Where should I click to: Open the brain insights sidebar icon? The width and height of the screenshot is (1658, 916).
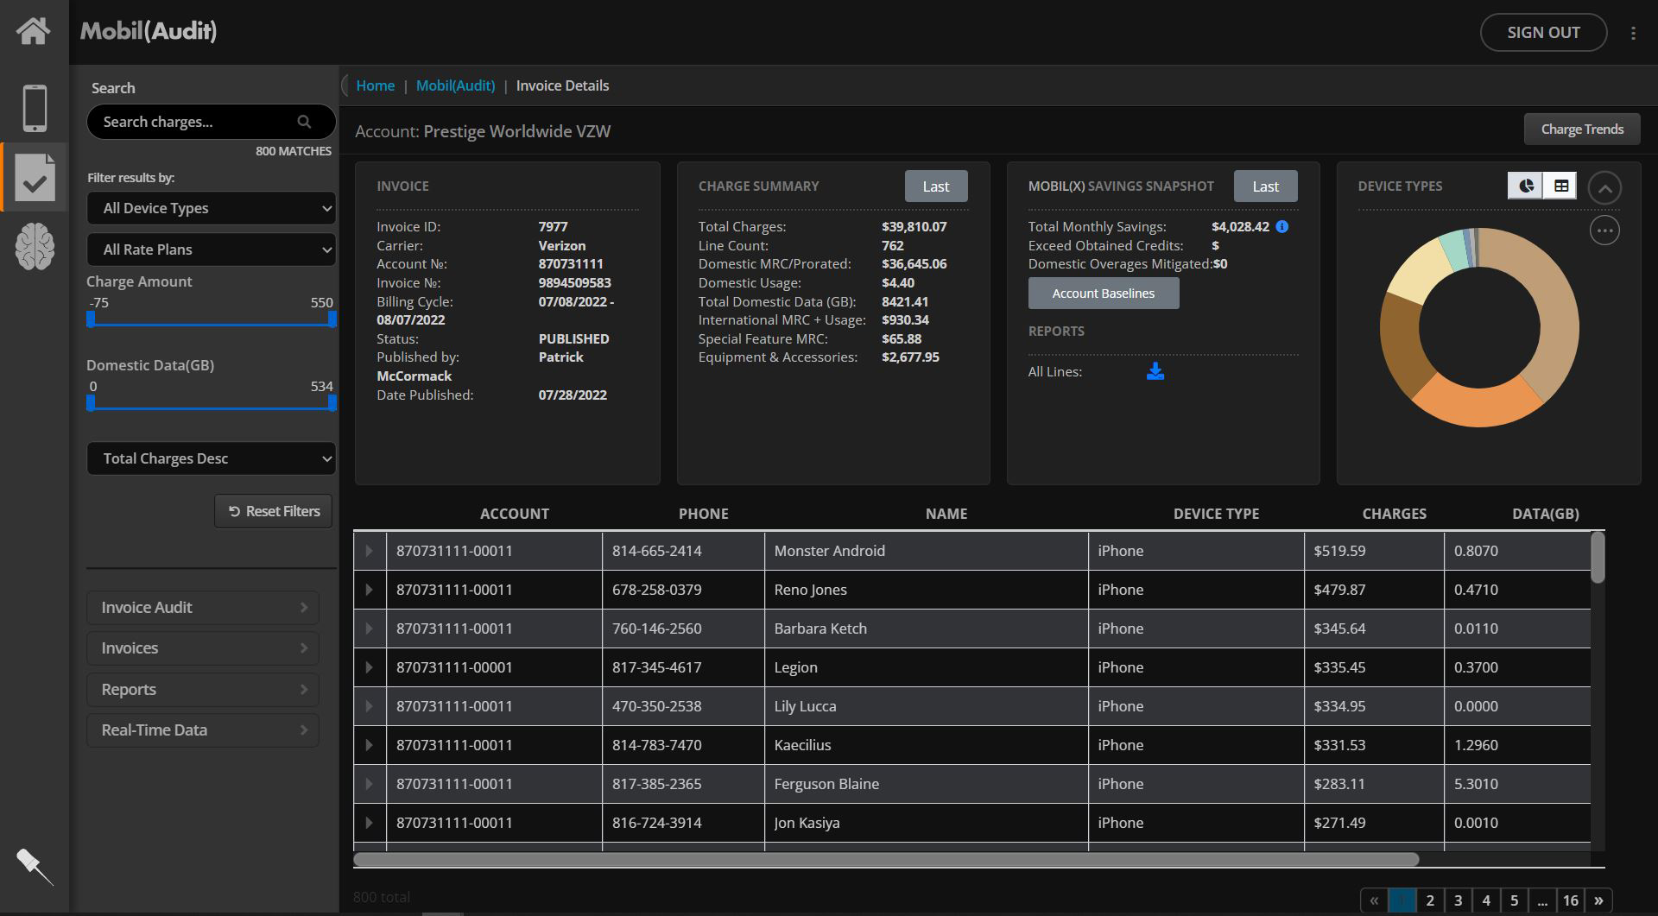tap(35, 246)
